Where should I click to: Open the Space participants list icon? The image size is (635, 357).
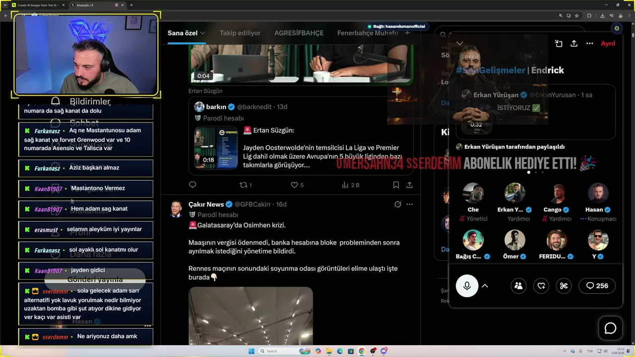tap(518, 286)
